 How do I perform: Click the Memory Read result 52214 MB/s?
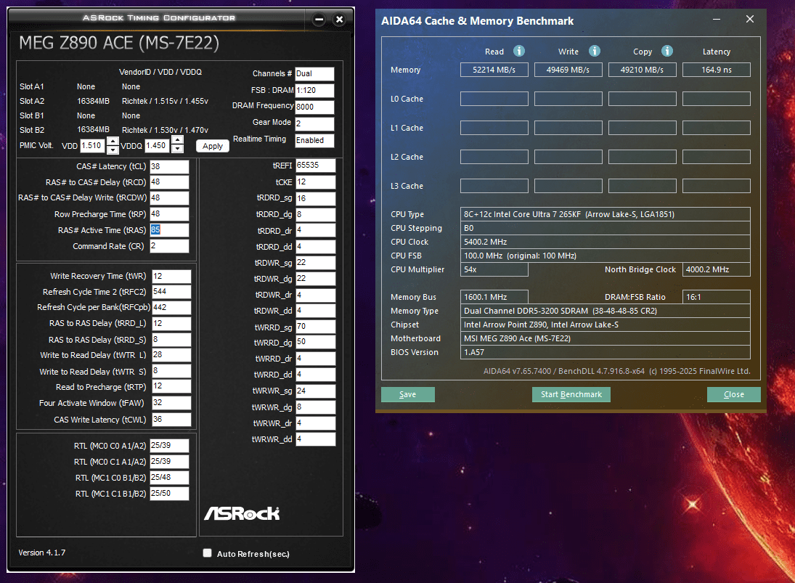(494, 70)
